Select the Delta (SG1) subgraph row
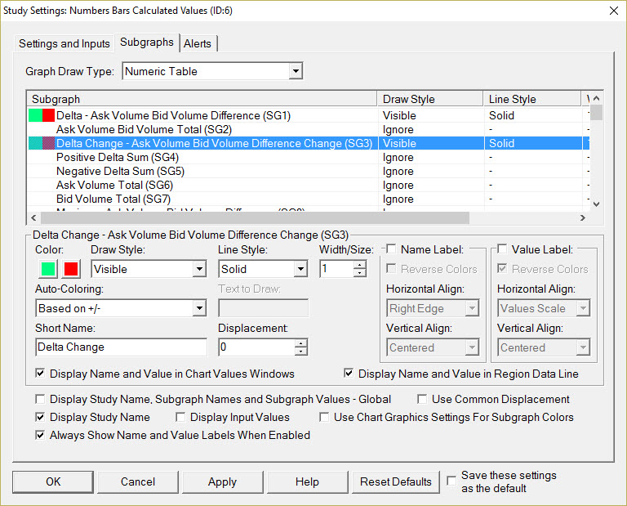The height and width of the screenshot is (506, 627). pyautogui.click(x=308, y=116)
